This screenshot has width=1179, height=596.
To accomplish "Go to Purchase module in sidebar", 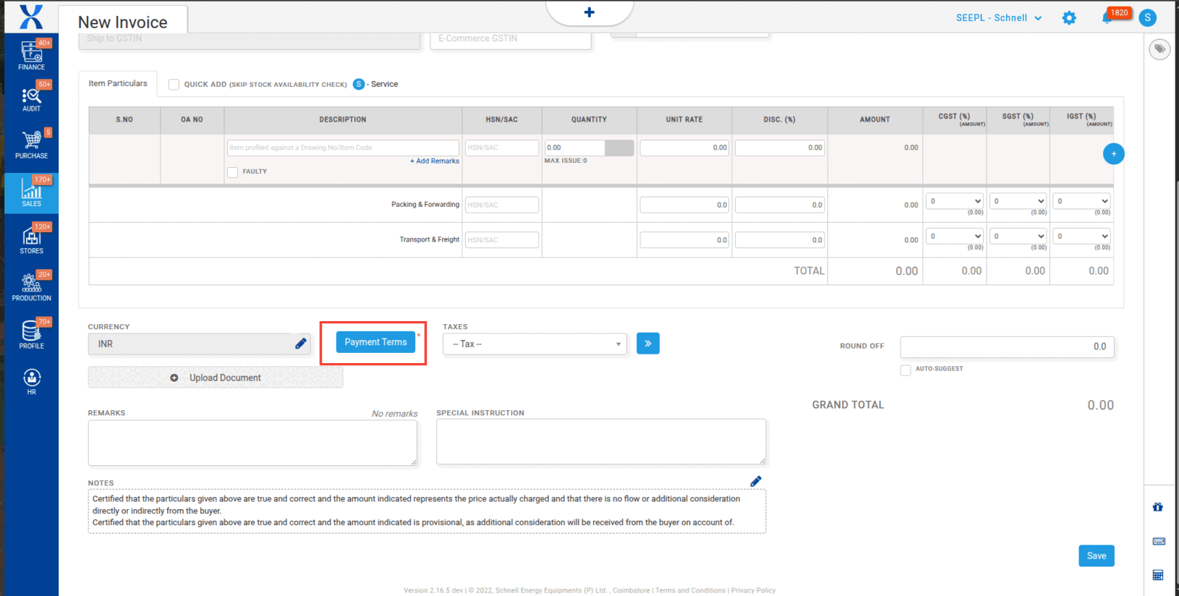I will tap(31, 144).
